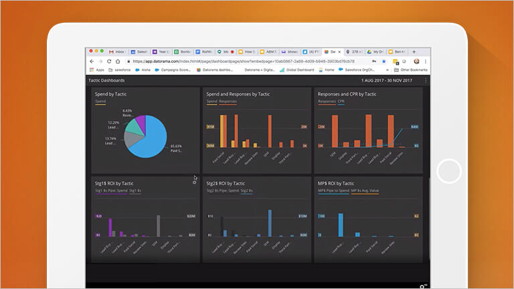
Task: Click the key password icon in address bar
Action: point(374,62)
